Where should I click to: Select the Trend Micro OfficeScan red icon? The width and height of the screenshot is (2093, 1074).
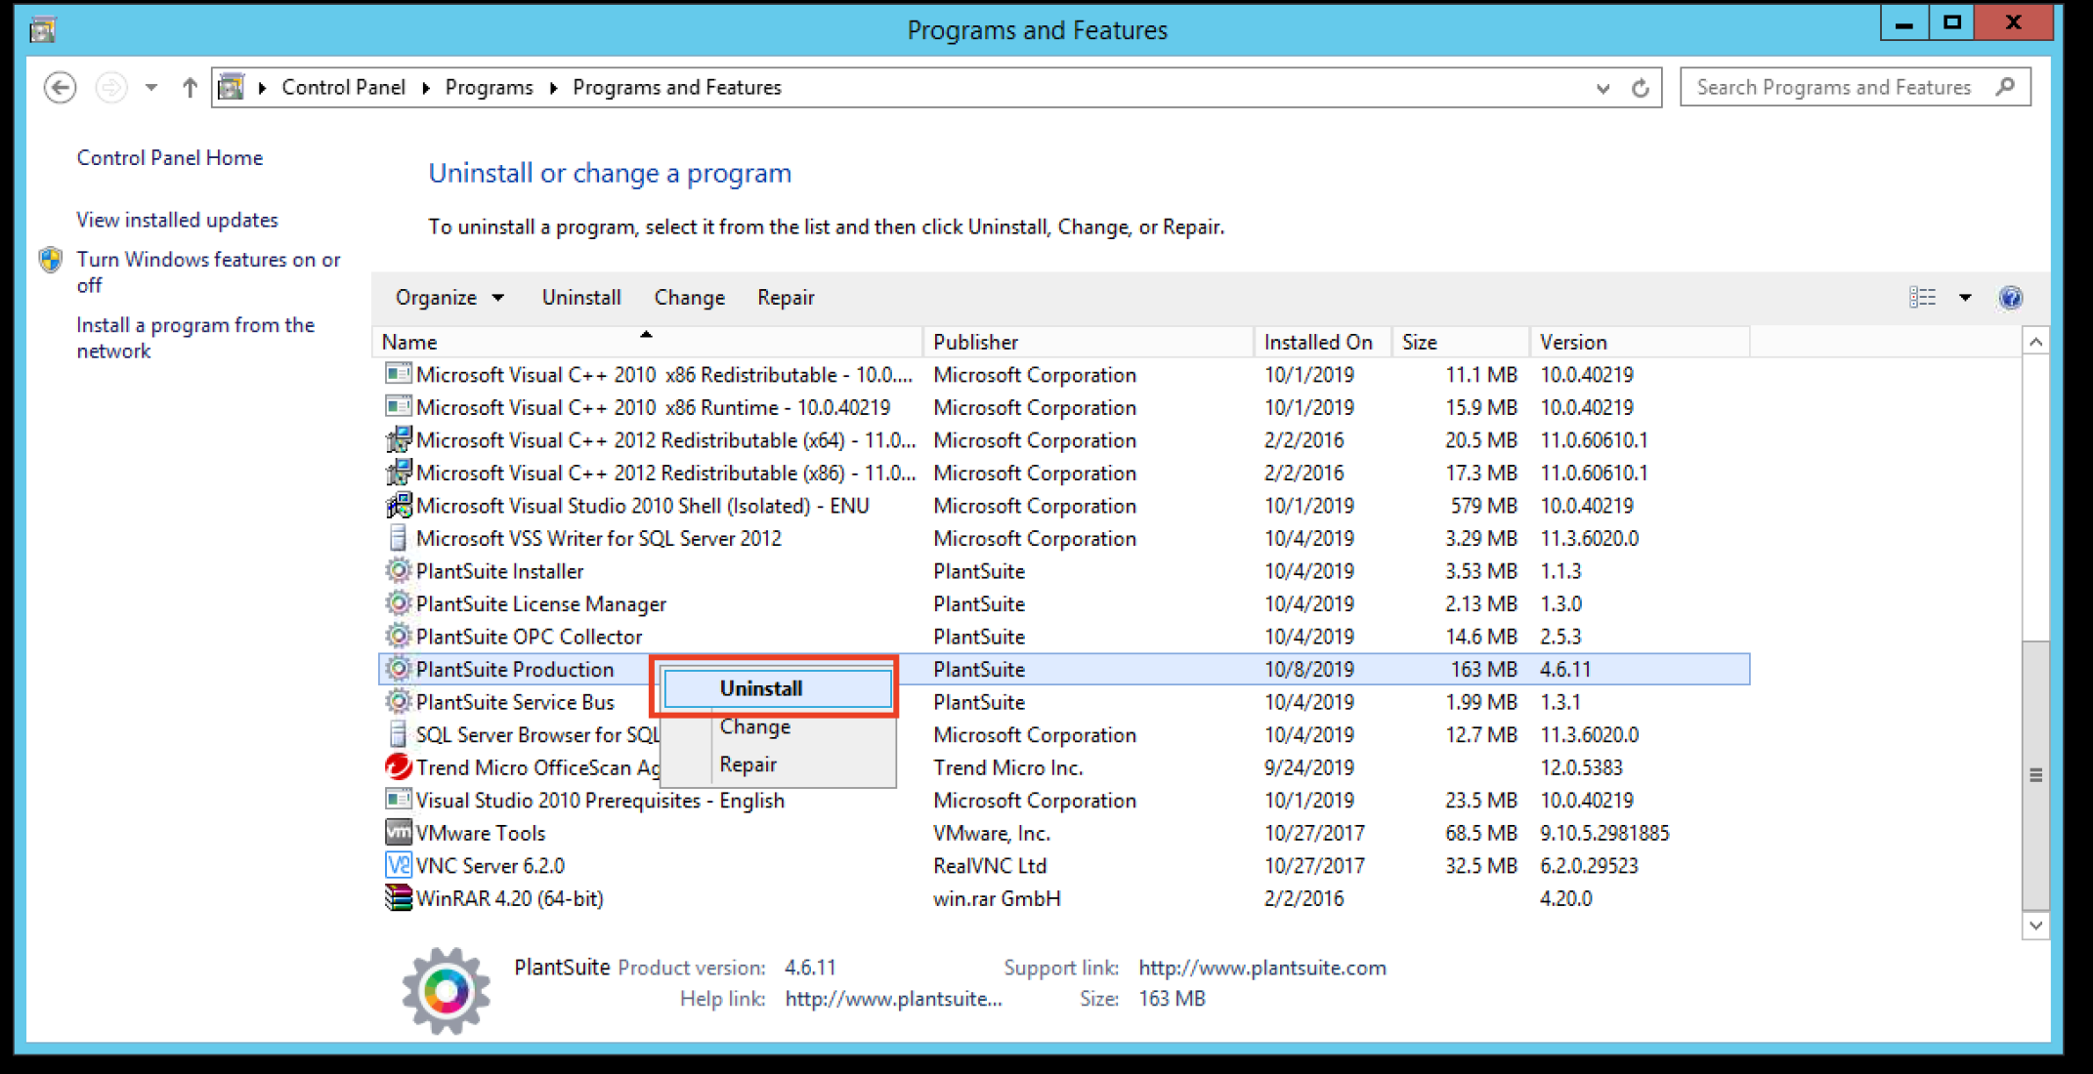pyautogui.click(x=398, y=767)
